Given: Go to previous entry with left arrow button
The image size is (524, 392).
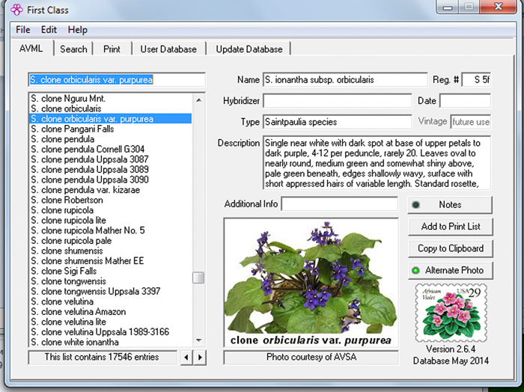Looking at the screenshot, I should coord(186,358).
